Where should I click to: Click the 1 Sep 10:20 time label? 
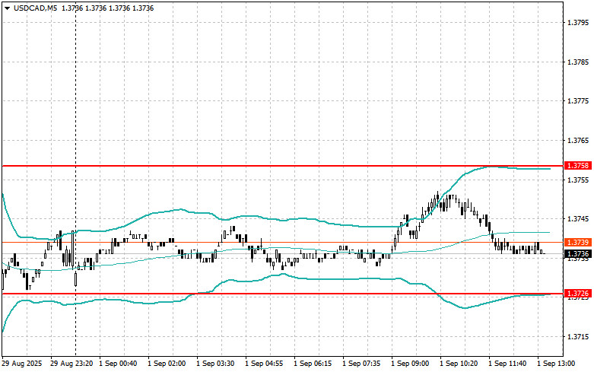coord(459,364)
